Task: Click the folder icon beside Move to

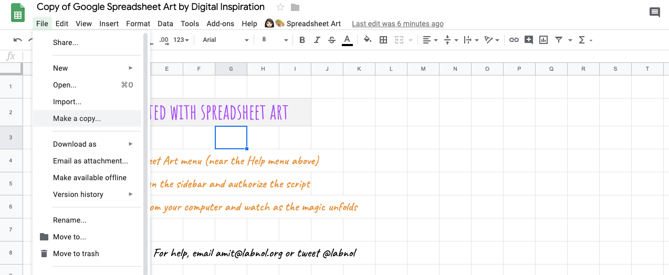Action: point(44,237)
